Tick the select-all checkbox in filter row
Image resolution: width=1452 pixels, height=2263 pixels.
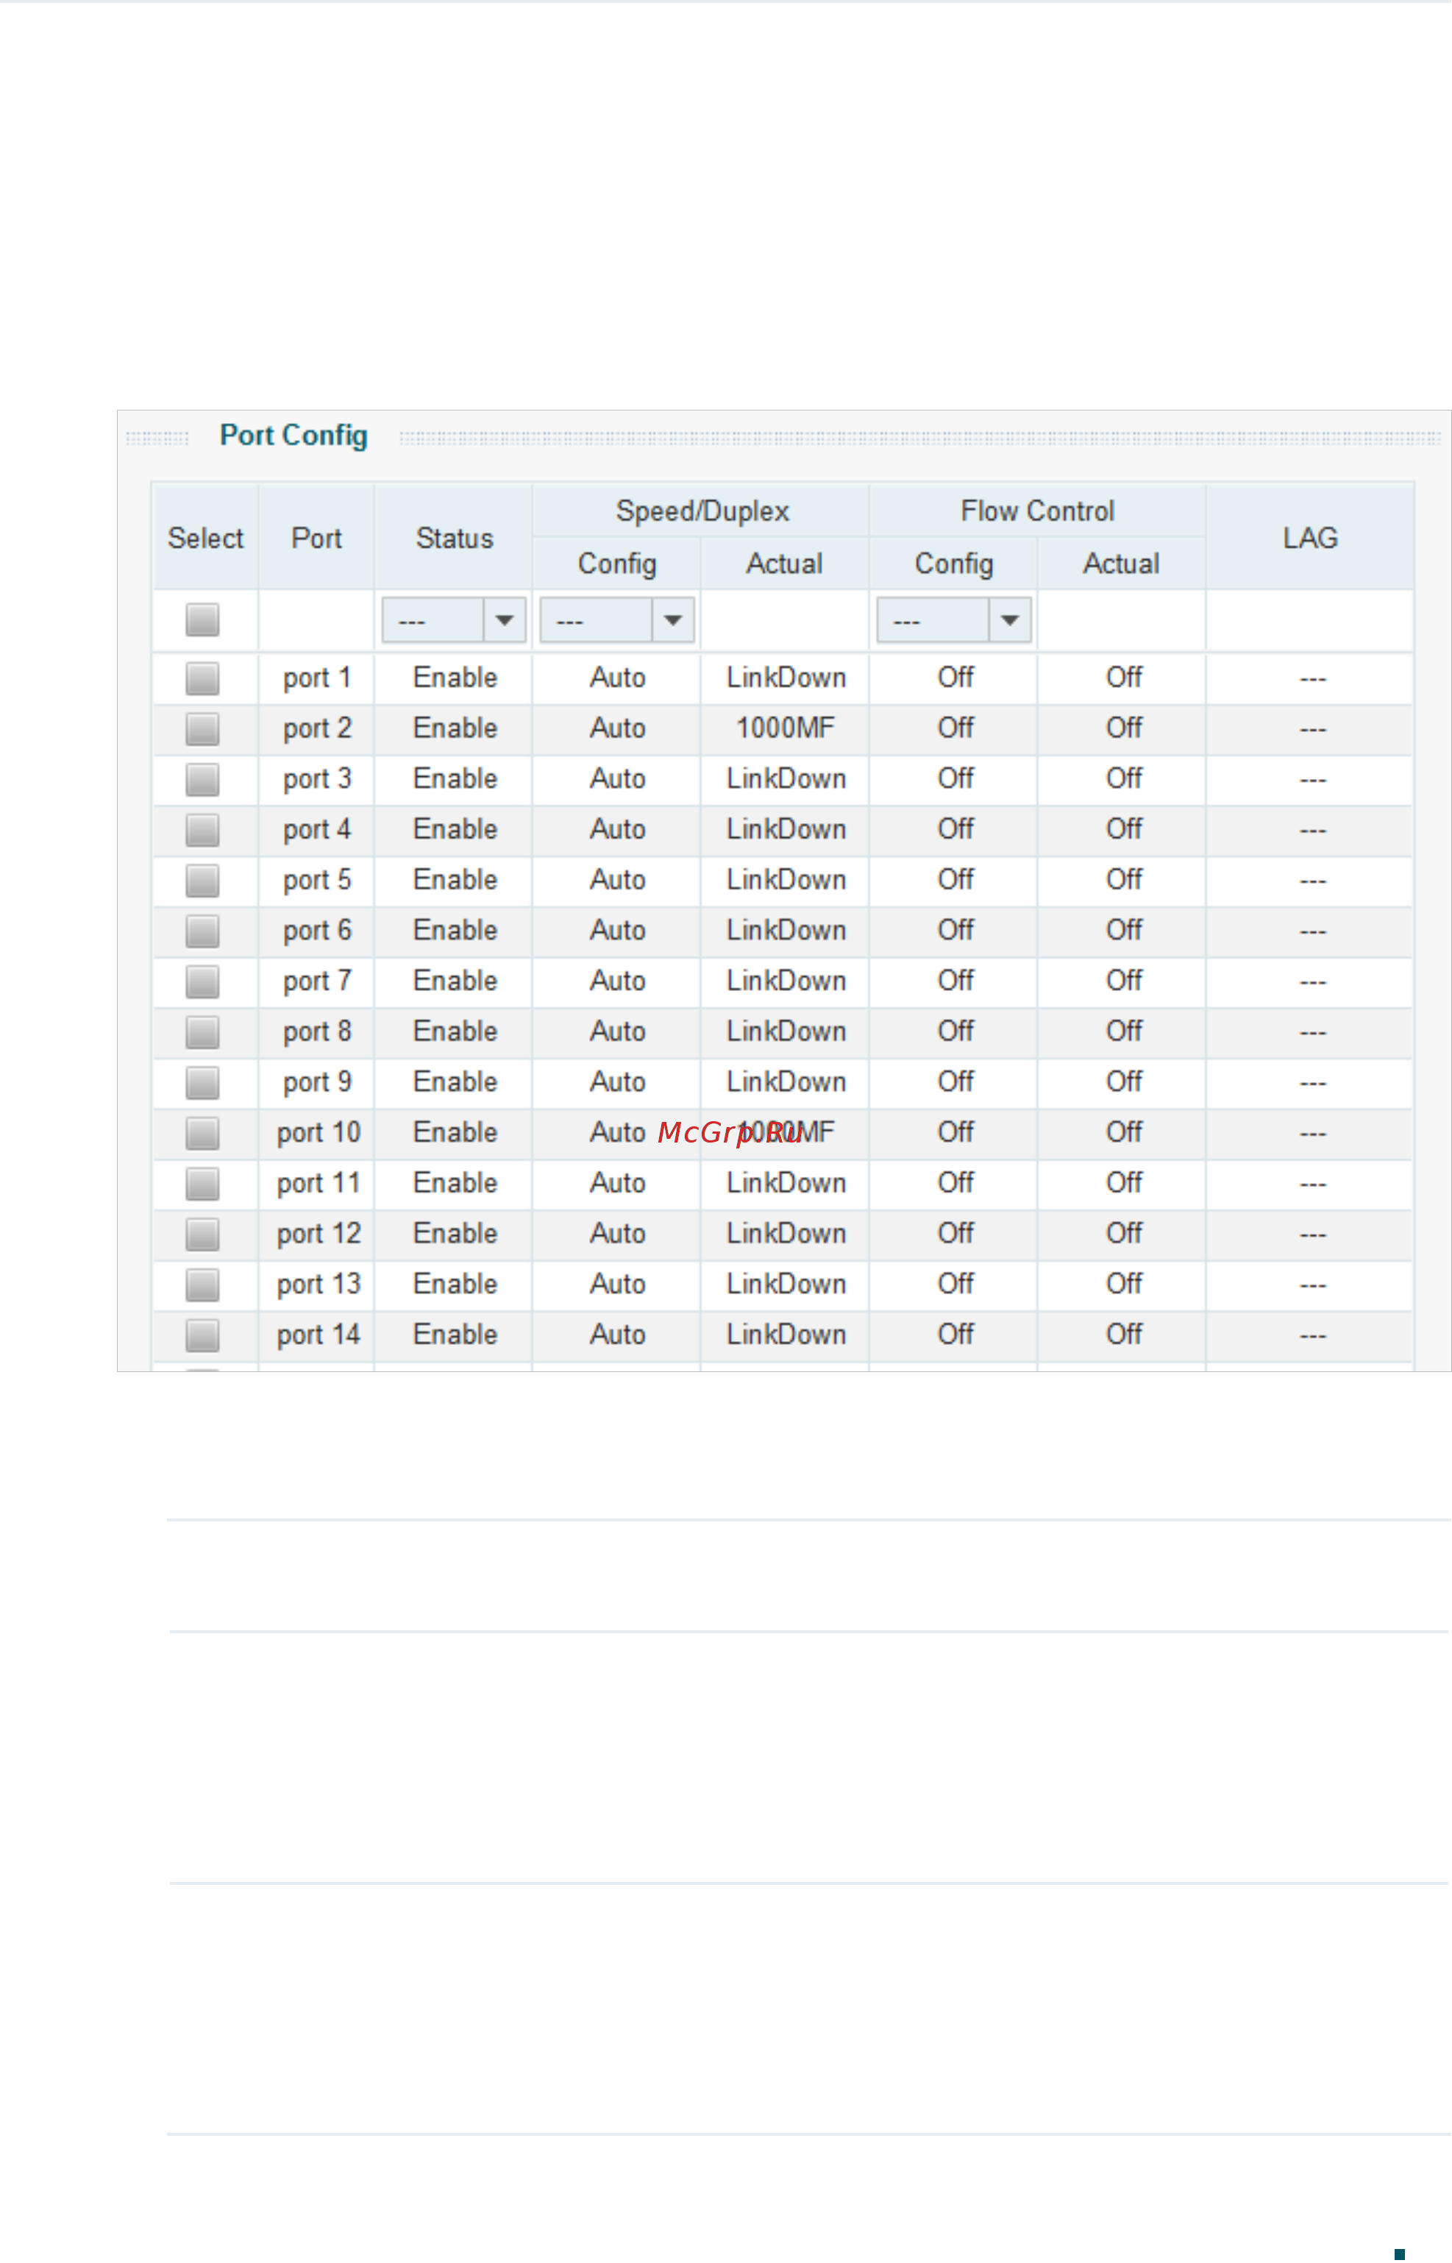203,619
